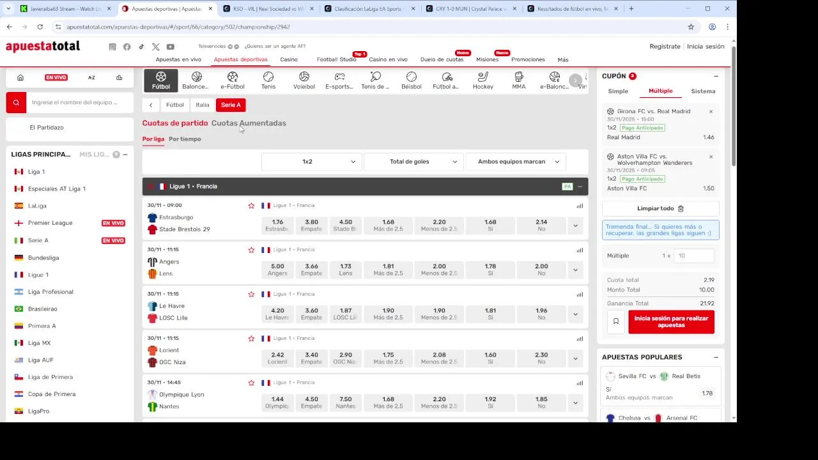Switch to the Por tiempo tab
Image resolution: width=818 pixels, height=460 pixels.
coord(185,139)
